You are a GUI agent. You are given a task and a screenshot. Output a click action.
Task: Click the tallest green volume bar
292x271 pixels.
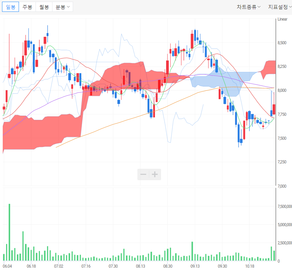9,232
